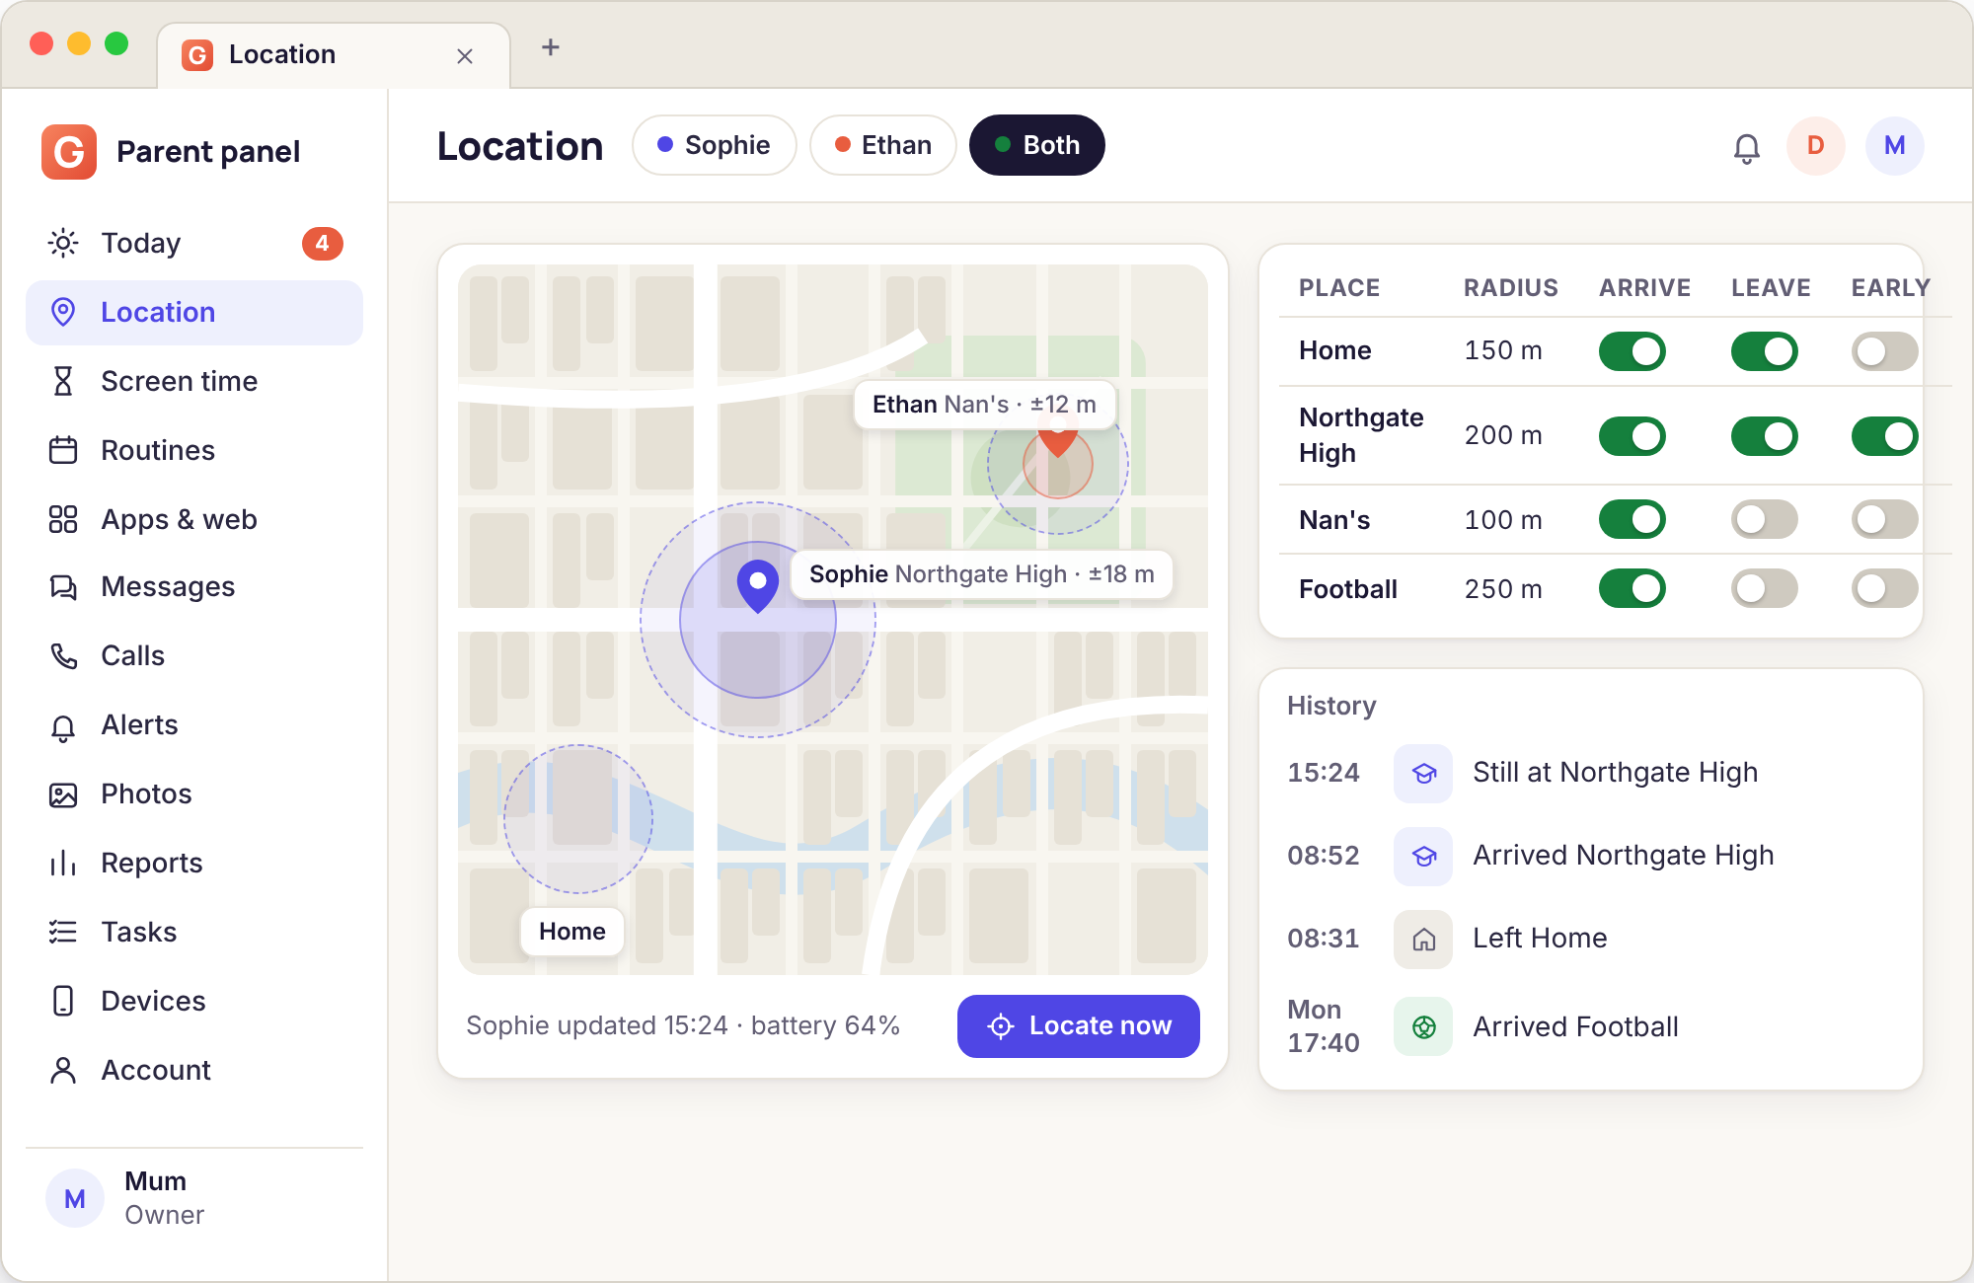
Task: Open the D user avatar
Action: coord(1816,146)
